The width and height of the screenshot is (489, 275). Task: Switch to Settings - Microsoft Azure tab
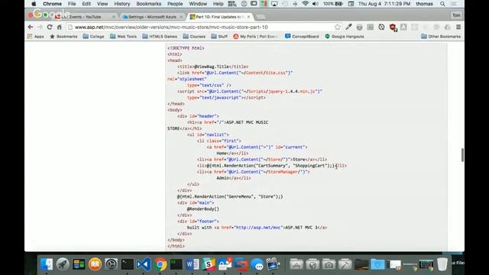pyautogui.click(x=151, y=17)
